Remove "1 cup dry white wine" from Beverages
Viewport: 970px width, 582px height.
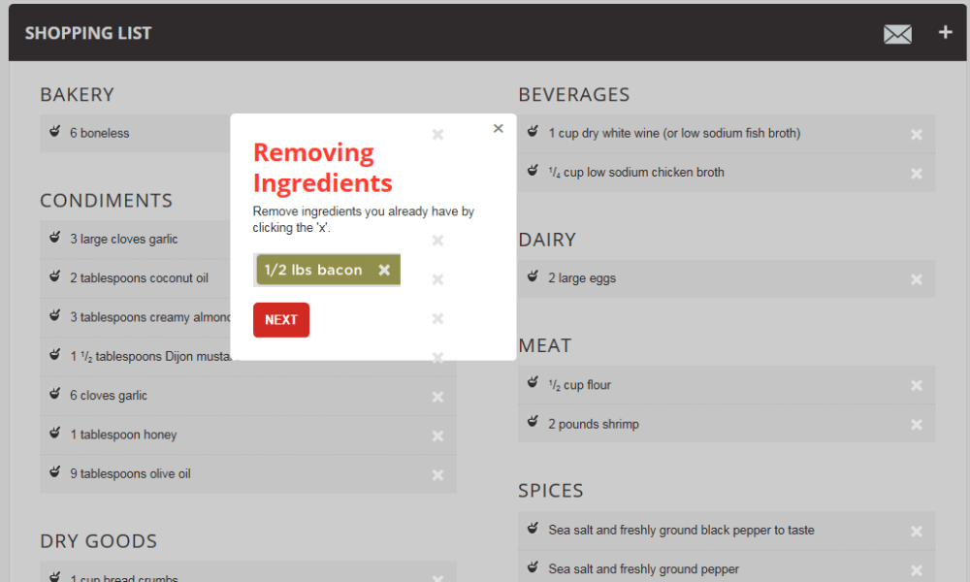(916, 133)
